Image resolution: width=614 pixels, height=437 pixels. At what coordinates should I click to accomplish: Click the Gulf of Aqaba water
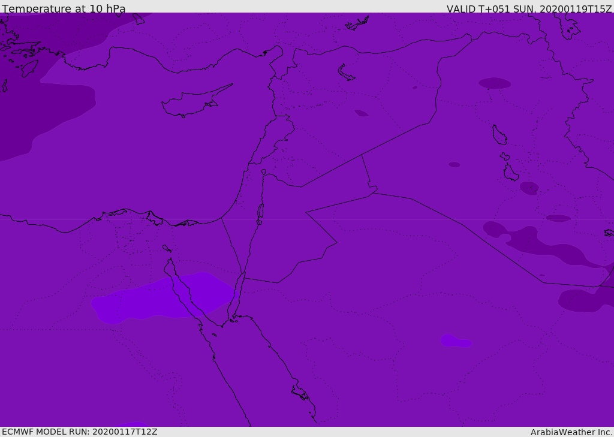(x=237, y=296)
